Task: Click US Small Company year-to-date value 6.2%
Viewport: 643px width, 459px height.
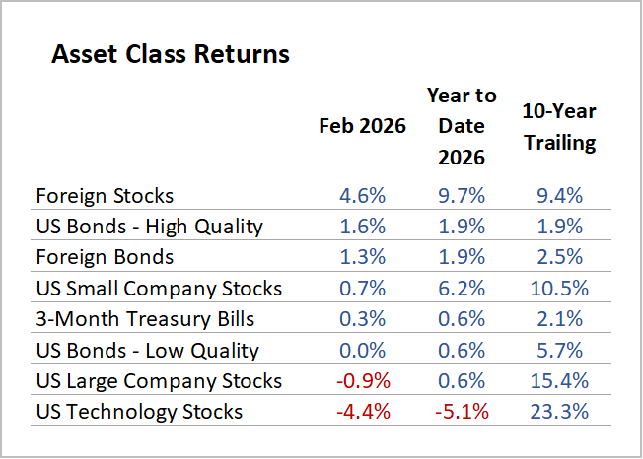Action: tap(462, 289)
